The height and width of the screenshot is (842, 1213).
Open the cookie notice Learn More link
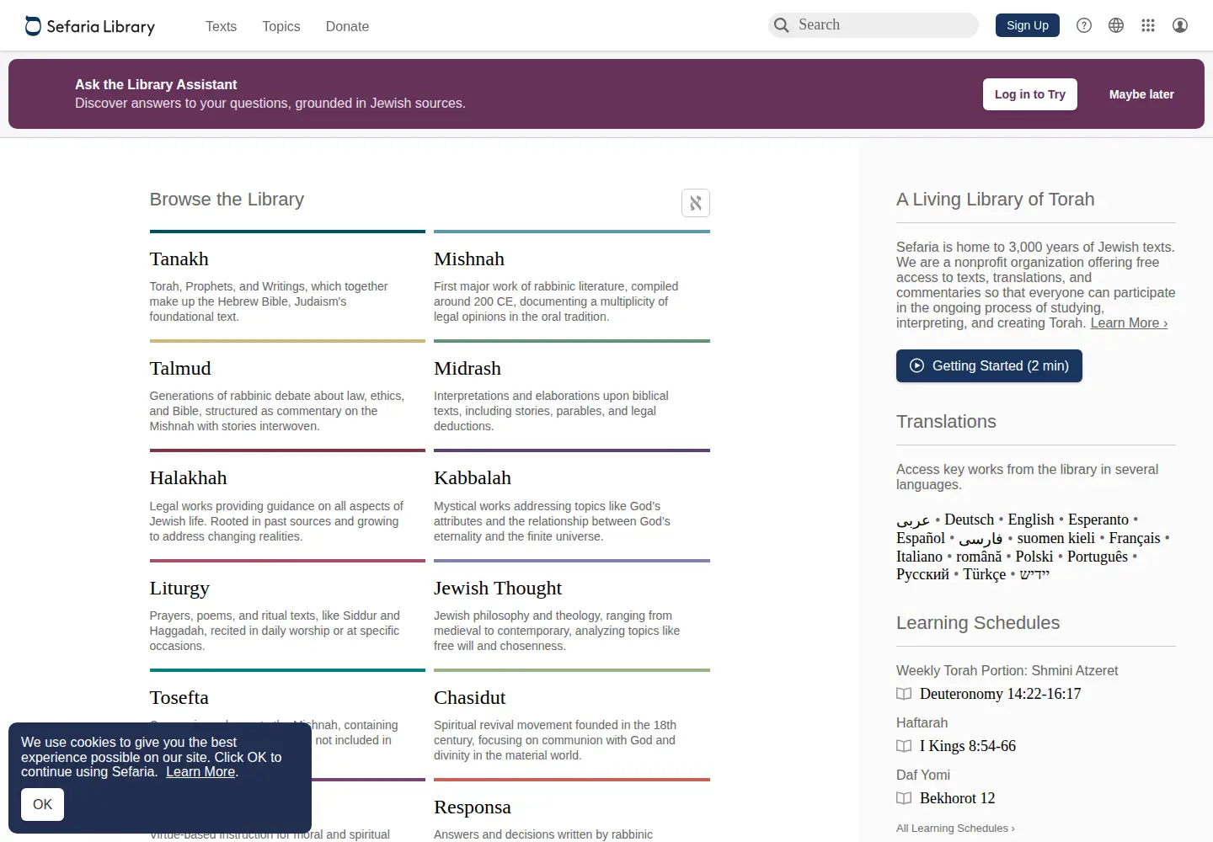tap(200, 772)
